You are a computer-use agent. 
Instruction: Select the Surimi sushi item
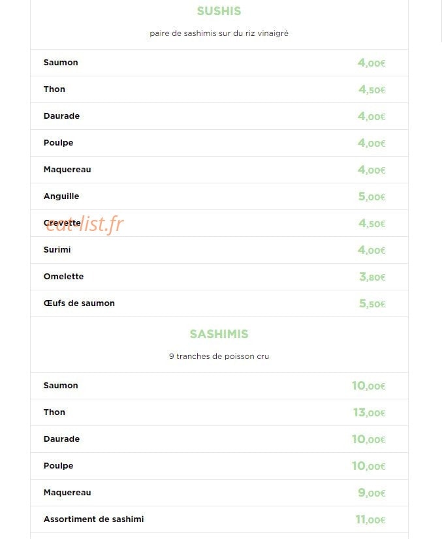219,250
